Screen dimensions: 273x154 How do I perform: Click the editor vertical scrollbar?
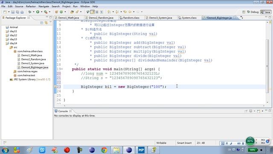267,66
